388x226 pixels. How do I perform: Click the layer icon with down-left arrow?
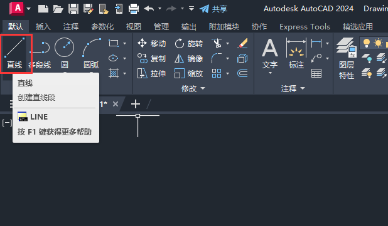(x=381, y=58)
